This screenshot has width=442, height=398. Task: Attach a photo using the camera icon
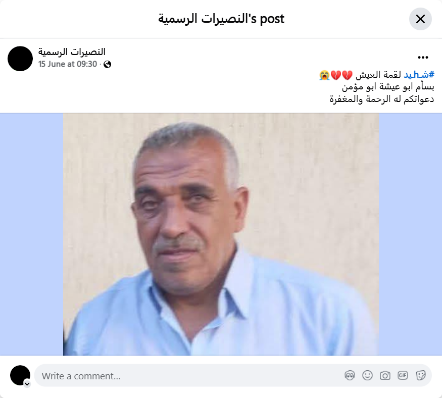coord(385,375)
